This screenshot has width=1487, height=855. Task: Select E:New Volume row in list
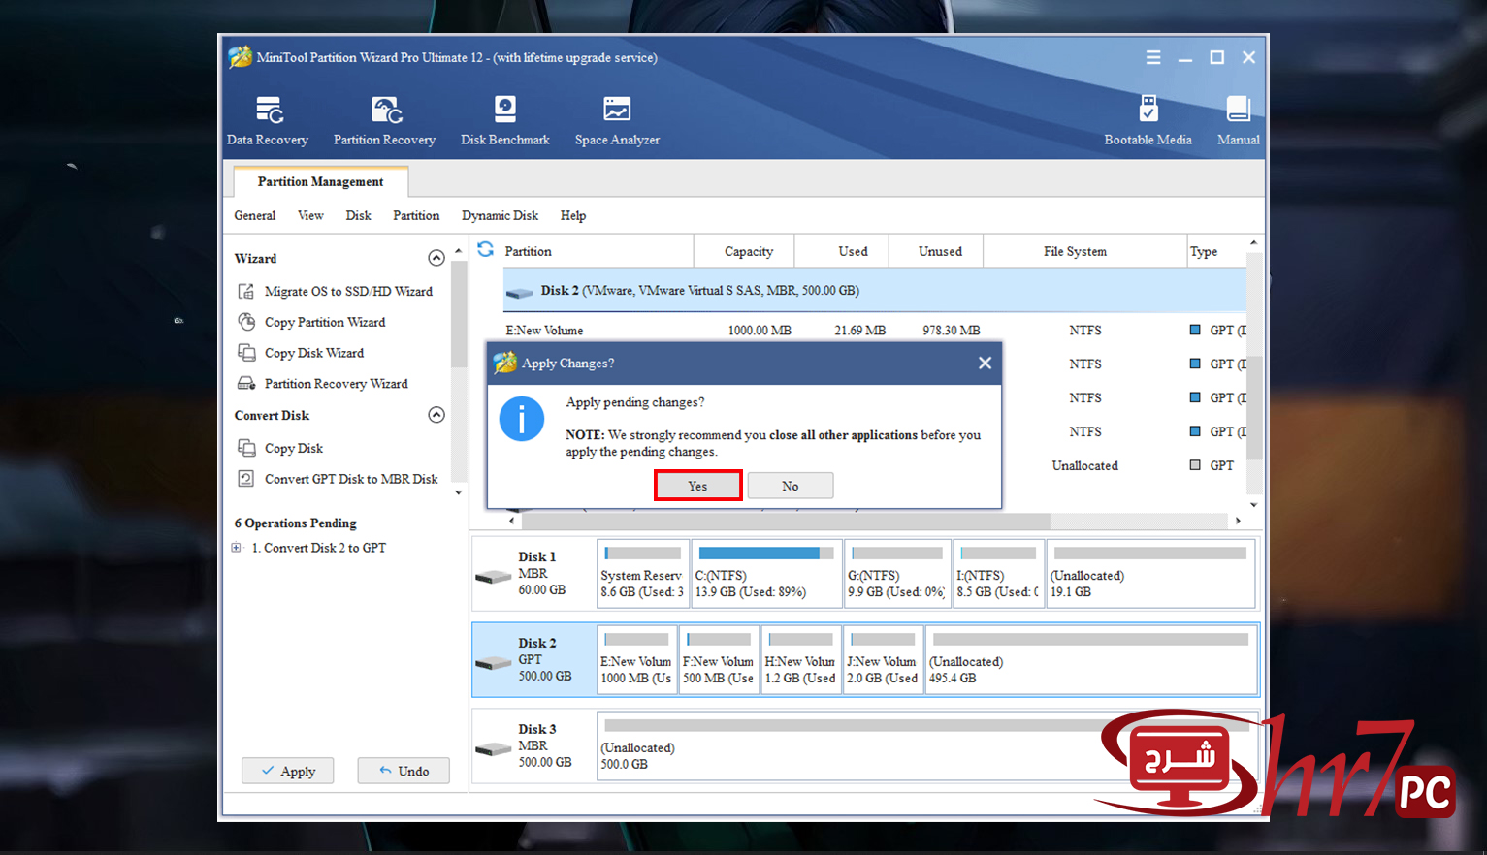click(874, 331)
